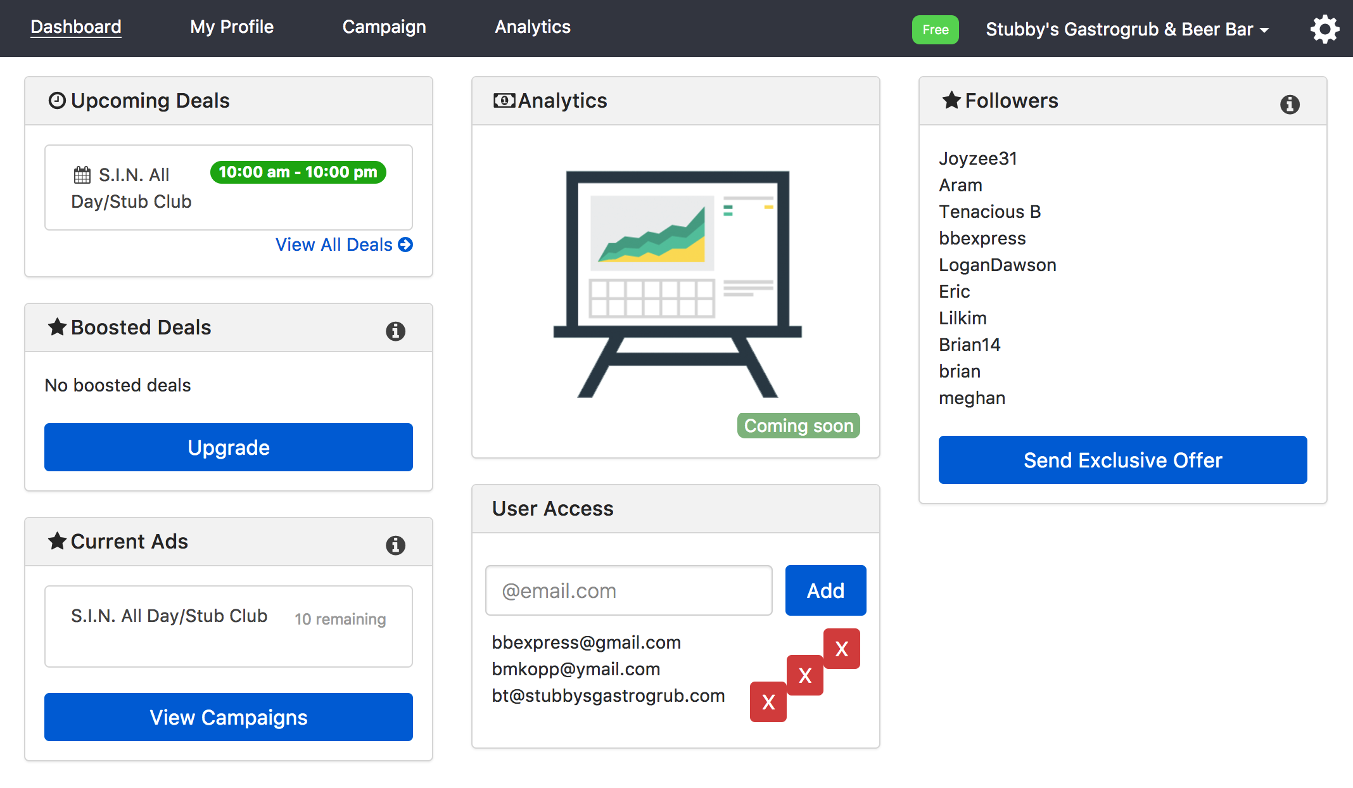
Task: Select follower bbexpress
Action: click(982, 238)
